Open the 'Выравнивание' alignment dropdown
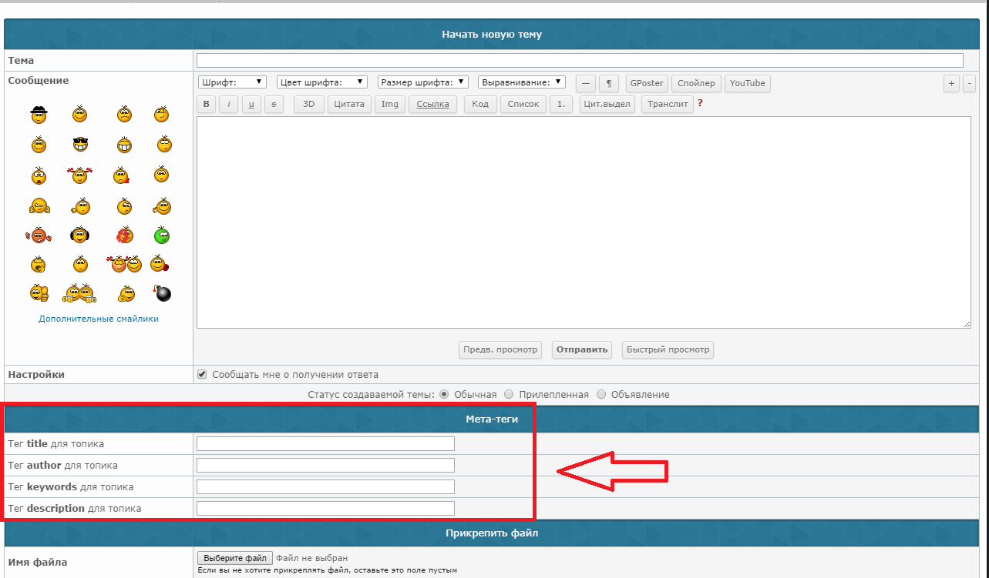The image size is (989, 578). 522,82
